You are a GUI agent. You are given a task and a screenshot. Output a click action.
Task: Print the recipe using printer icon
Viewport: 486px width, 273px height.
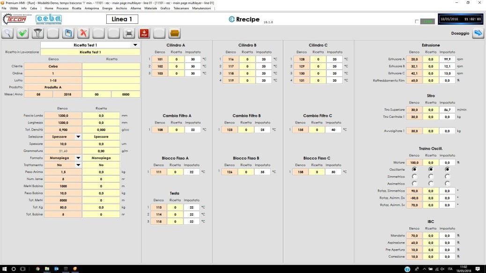point(129,33)
